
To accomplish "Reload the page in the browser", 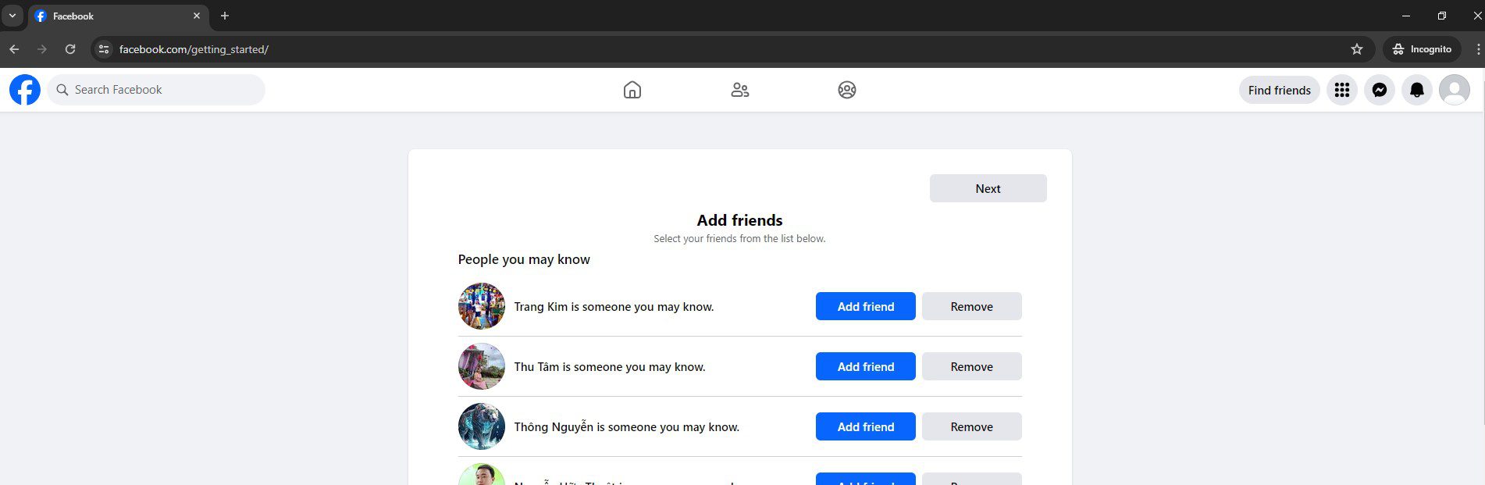I will click(70, 49).
